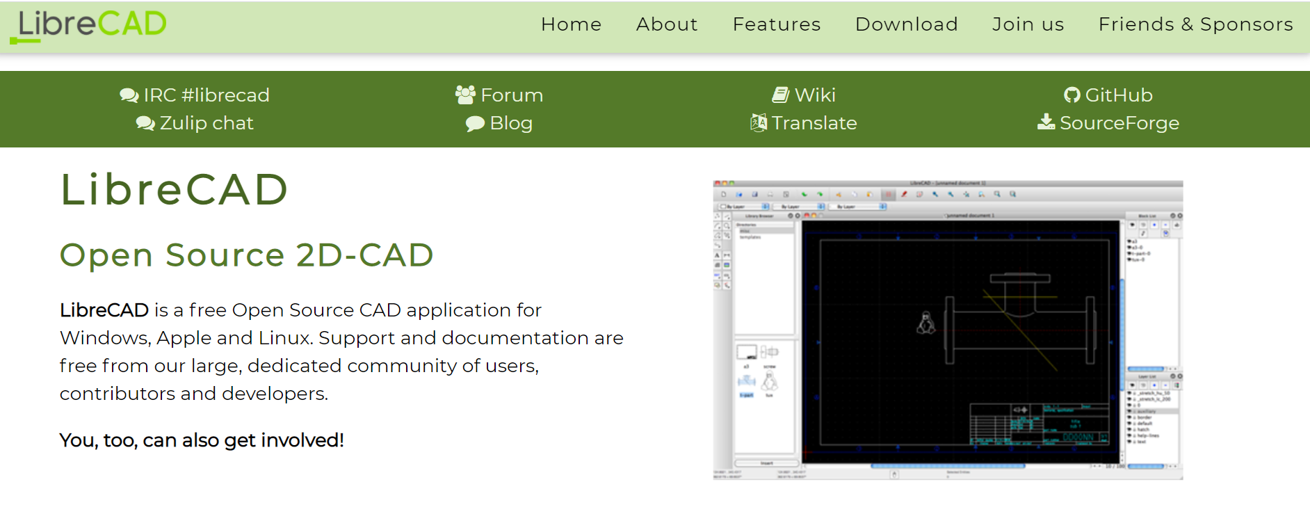Click the 'Open Source 2D-CAD' subheading
The height and width of the screenshot is (530, 1310).
(247, 255)
